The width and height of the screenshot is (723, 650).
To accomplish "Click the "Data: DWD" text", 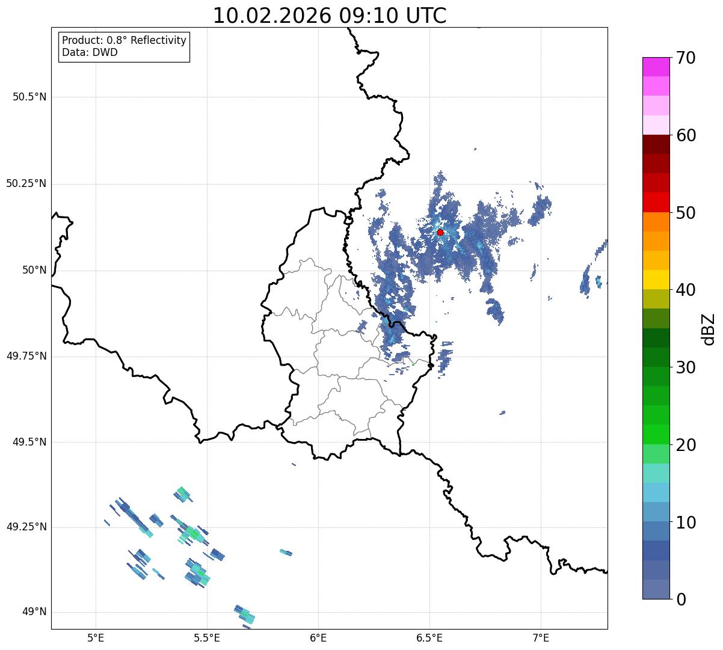I will click(x=90, y=52).
